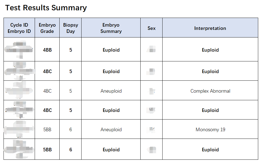Select the Monosomy 19 interpretation cell
The width and height of the screenshot is (262, 163).
pos(210,130)
